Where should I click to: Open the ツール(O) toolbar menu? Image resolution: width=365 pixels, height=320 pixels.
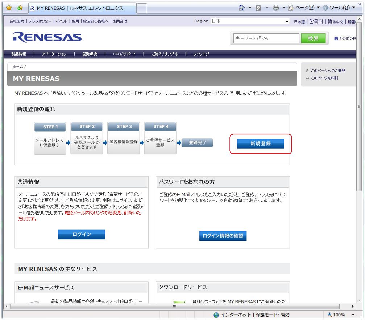point(339,8)
